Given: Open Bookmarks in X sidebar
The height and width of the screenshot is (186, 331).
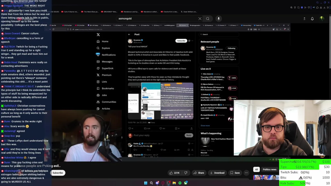Looking at the screenshot, I should 105,88.
